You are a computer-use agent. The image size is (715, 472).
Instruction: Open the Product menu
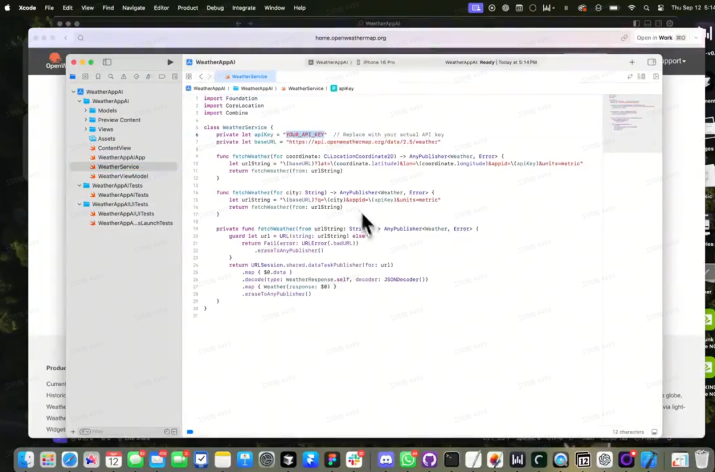point(188,8)
